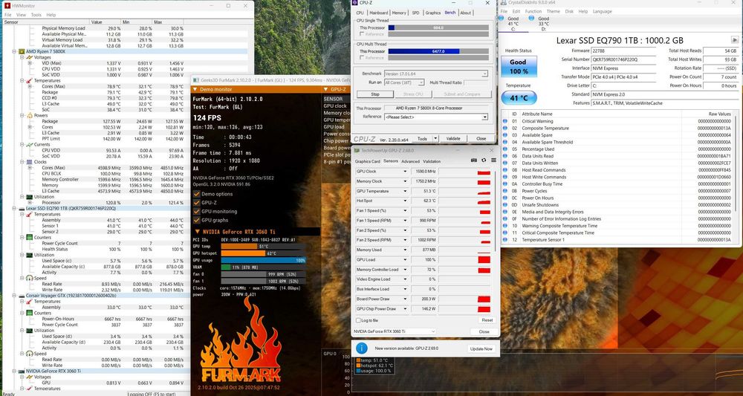743x396 pixels.
Task: Open GPU-Z Hot Spot sensor dropdown
Action: [405, 201]
